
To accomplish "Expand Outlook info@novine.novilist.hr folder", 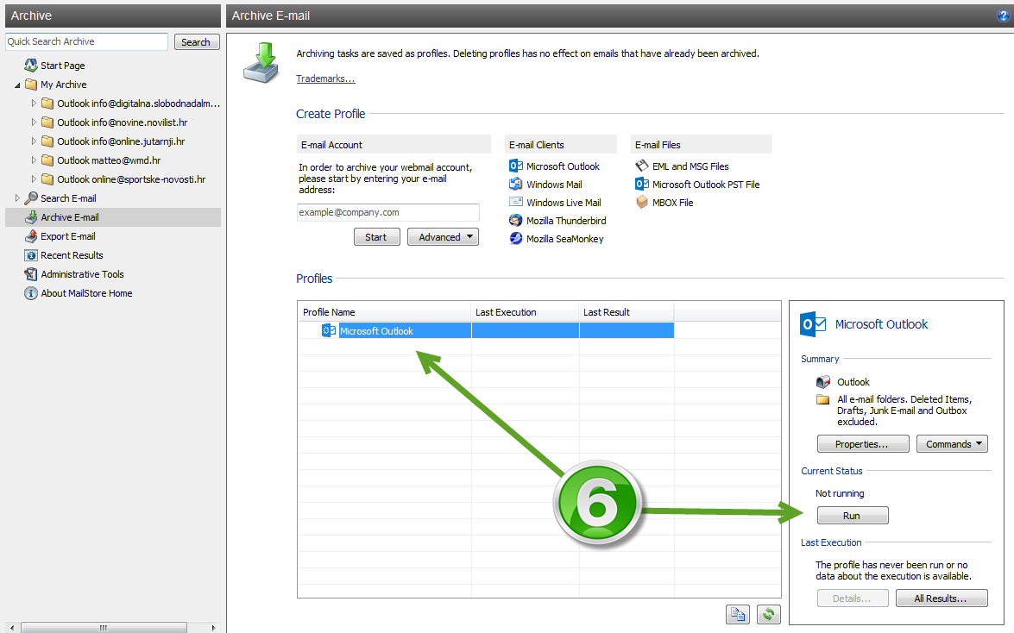I will [x=34, y=122].
